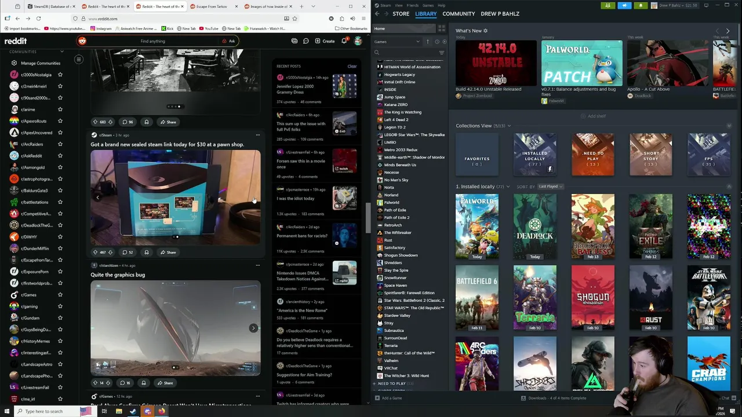The height and width of the screenshot is (417, 742).
Task: Enter Steam Big Picture mode icon
Action: pyautogui.click(x=706, y=5)
